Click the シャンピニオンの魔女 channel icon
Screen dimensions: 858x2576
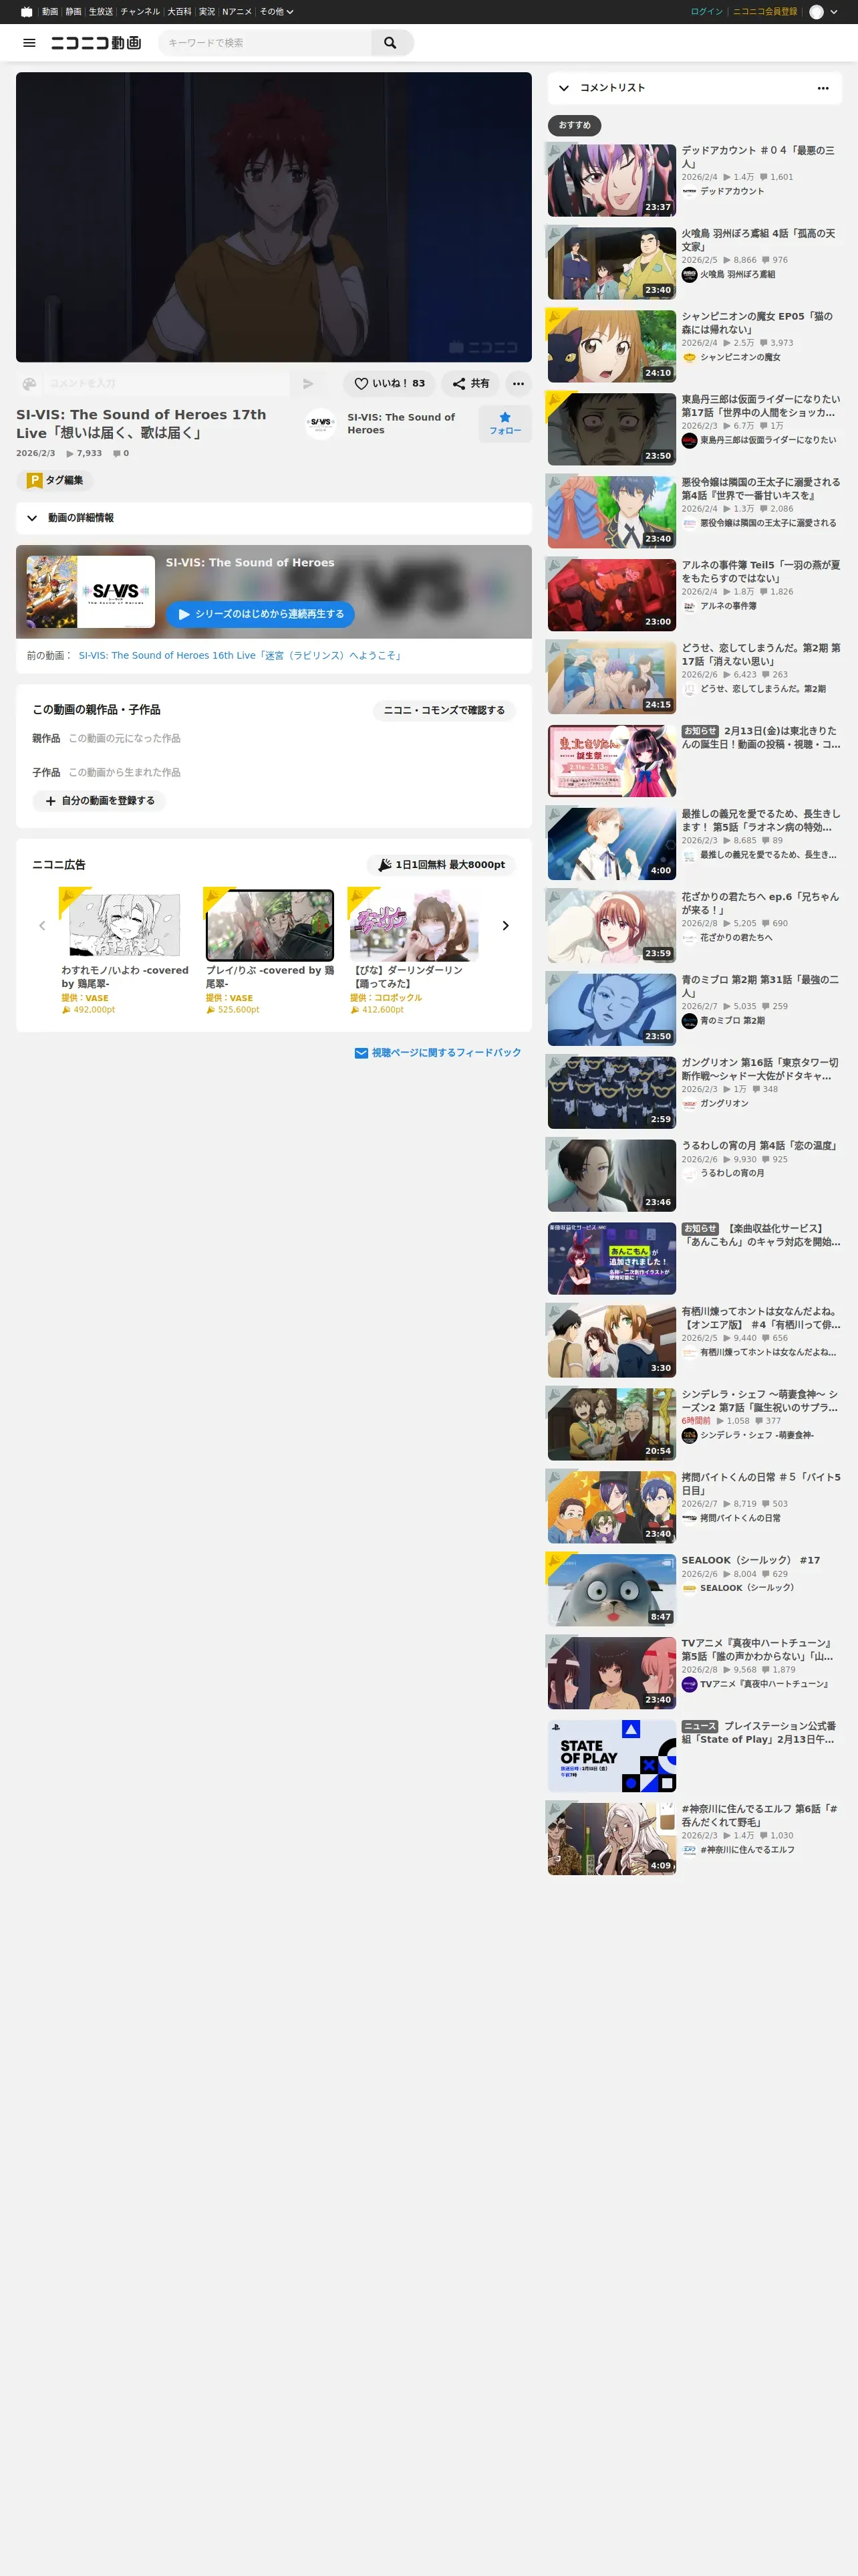[x=689, y=357]
